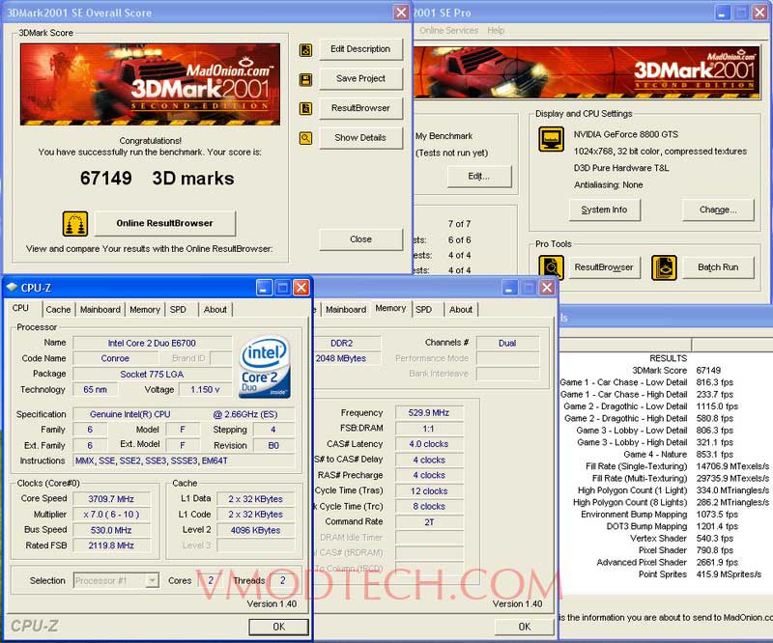
Task: Click the Rated FSB value 2119.8 MHz
Action: (x=111, y=545)
